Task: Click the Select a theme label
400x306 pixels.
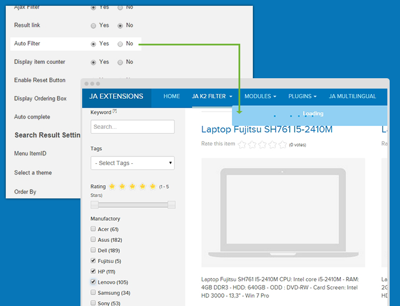Action: 33,173
